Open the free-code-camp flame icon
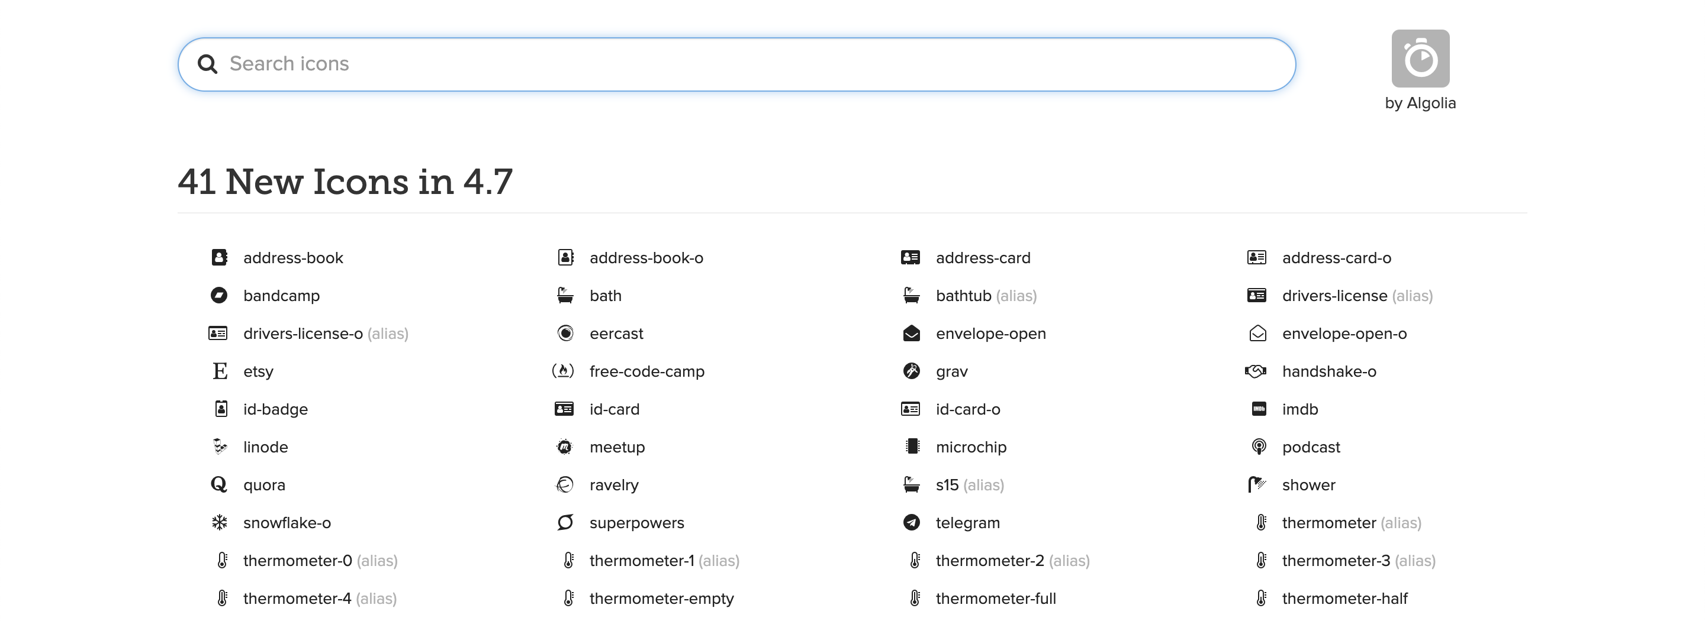Image resolution: width=1705 pixels, height=621 pixels. pyautogui.click(x=563, y=370)
